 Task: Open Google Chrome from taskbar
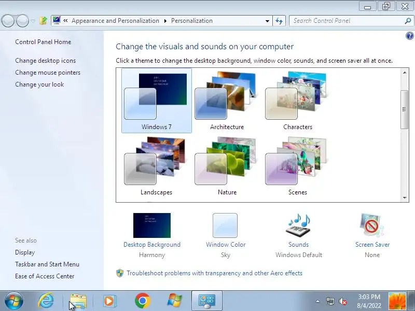click(x=142, y=301)
